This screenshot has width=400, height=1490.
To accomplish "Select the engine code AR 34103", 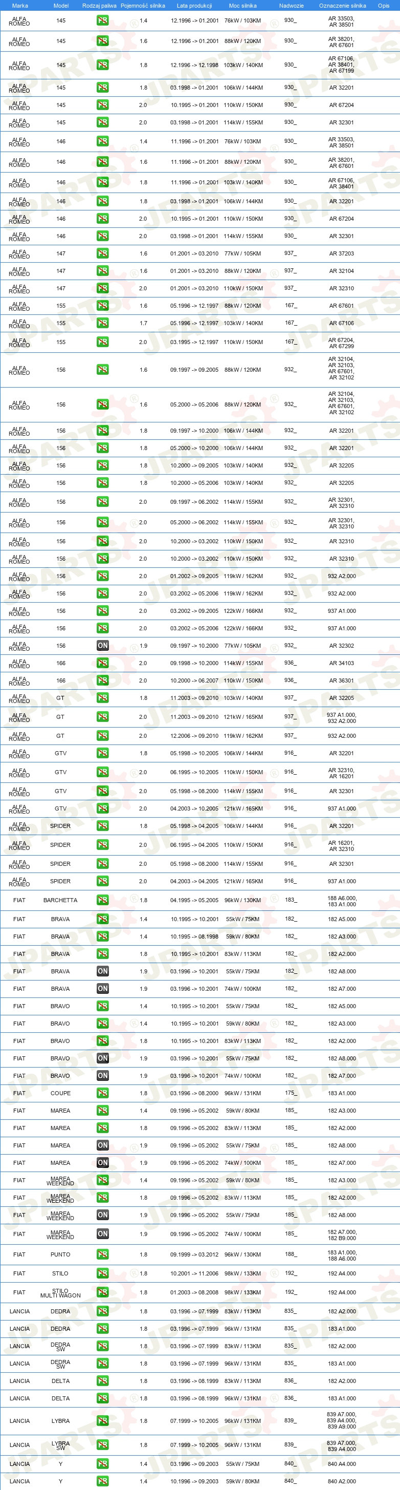I will [x=342, y=663].
